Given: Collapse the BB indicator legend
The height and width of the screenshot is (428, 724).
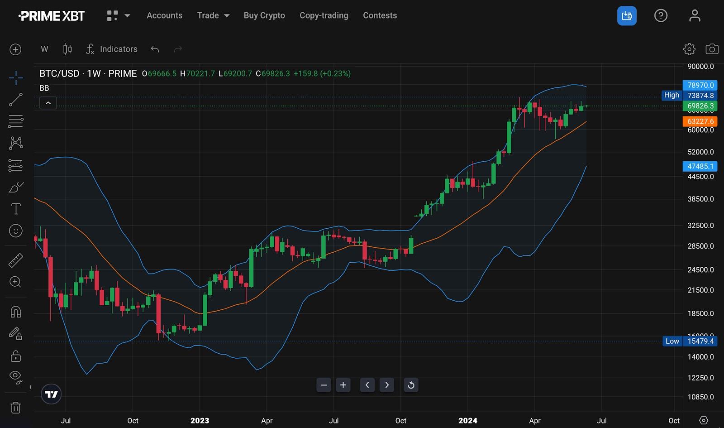Looking at the screenshot, I should (48, 103).
